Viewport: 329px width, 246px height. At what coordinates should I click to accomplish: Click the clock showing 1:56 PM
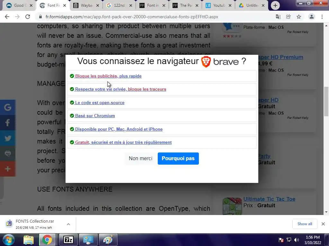pyautogui.click(x=313, y=240)
